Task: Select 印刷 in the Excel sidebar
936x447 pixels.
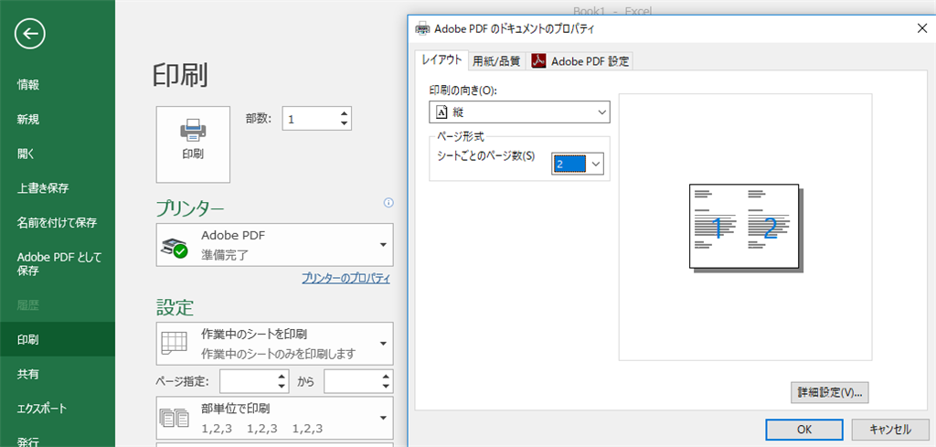Action: point(58,339)
